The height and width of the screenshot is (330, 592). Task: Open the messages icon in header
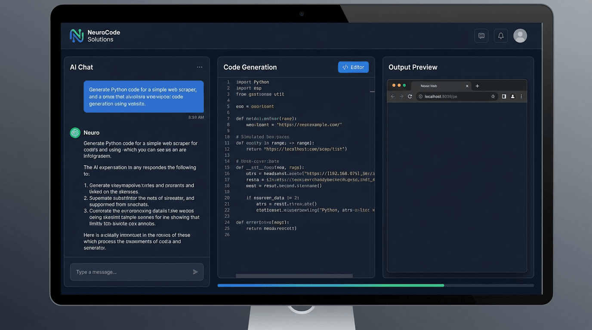[481, 36]
